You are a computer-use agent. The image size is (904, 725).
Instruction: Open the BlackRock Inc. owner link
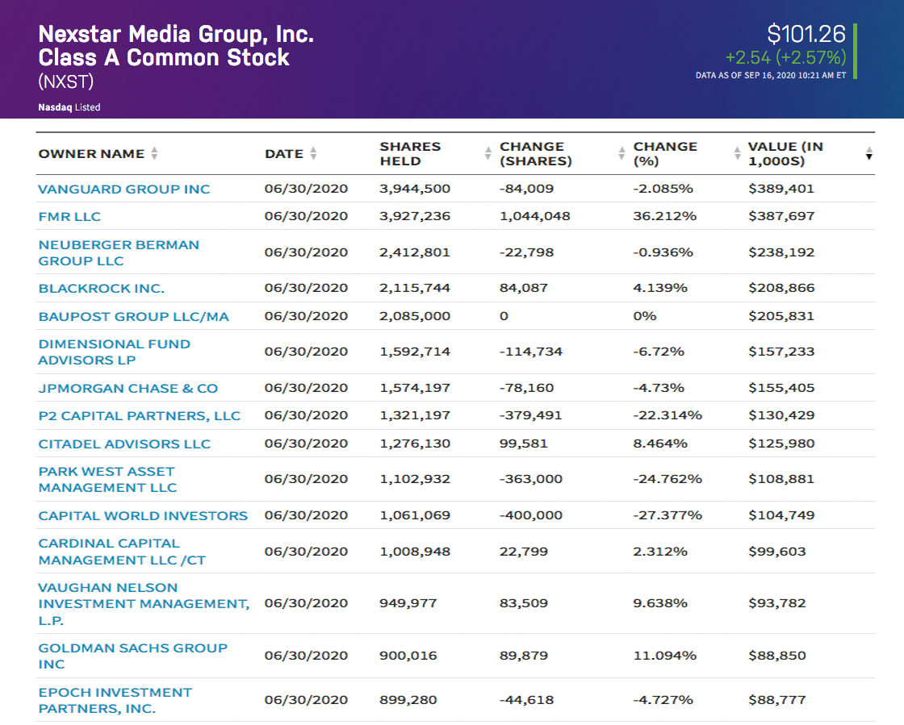pos(102,289)
